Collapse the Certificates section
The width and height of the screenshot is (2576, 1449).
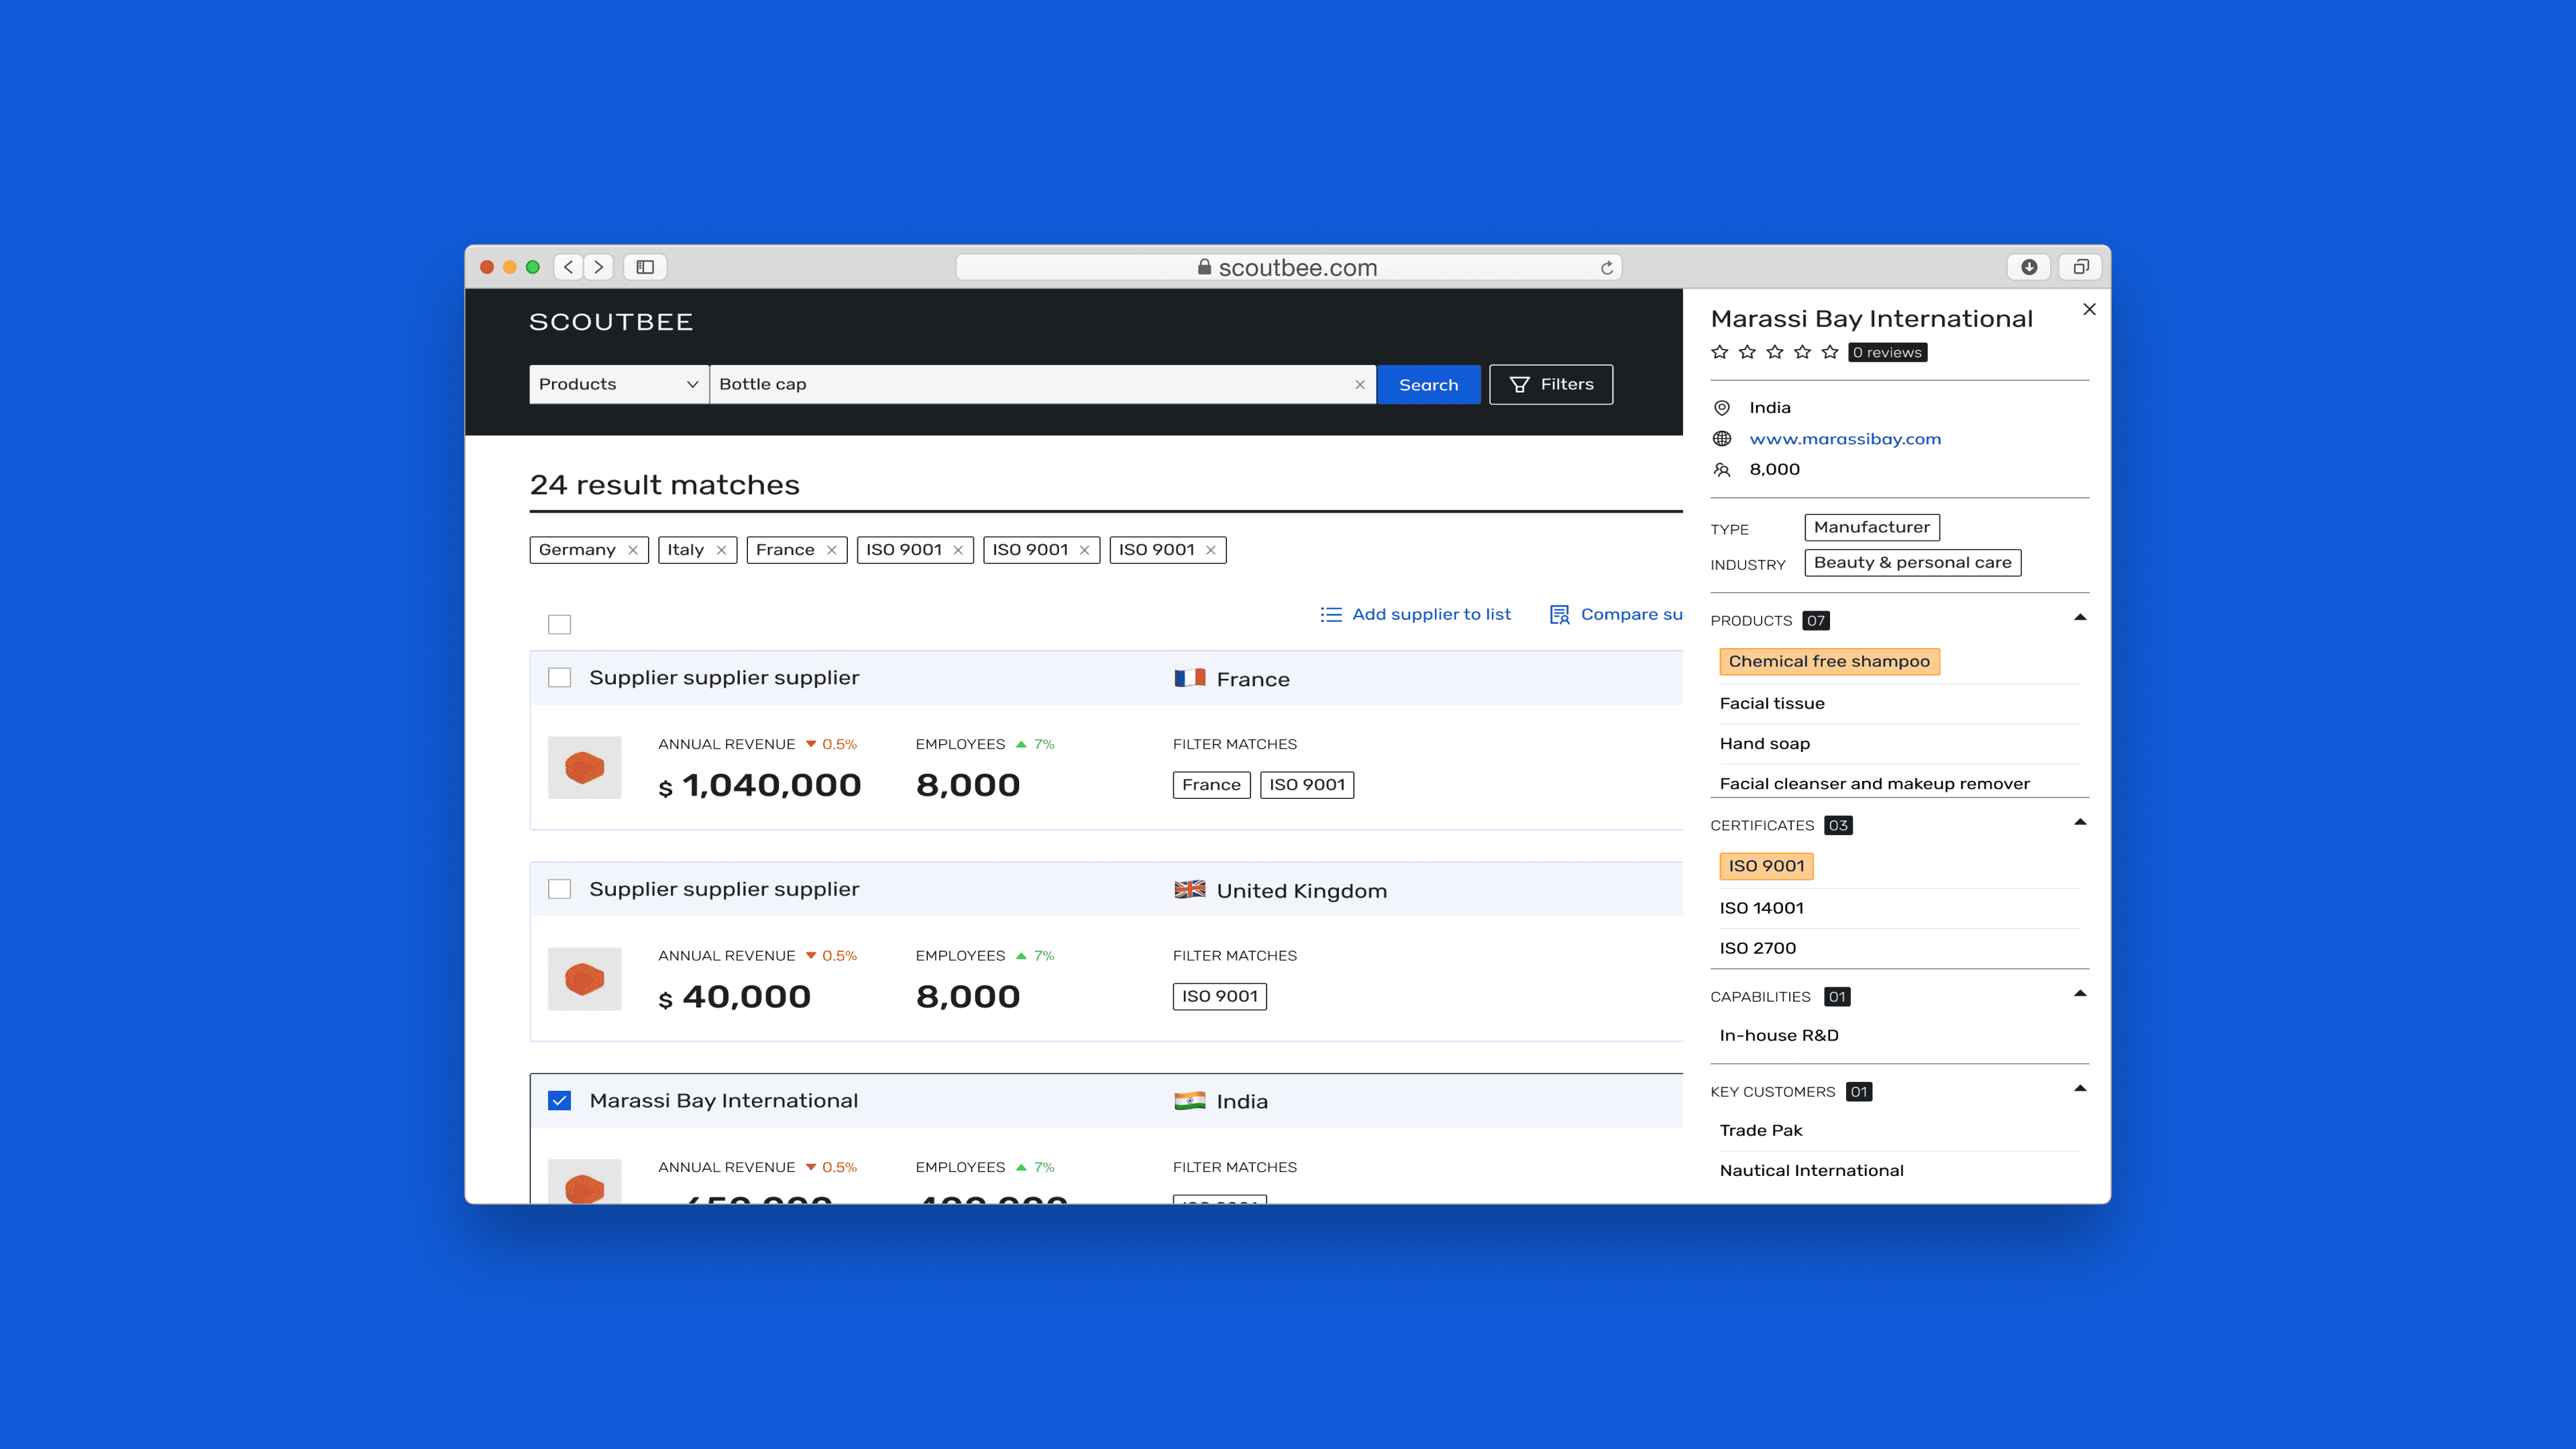pyautogui.click(x=2080, y=823)
